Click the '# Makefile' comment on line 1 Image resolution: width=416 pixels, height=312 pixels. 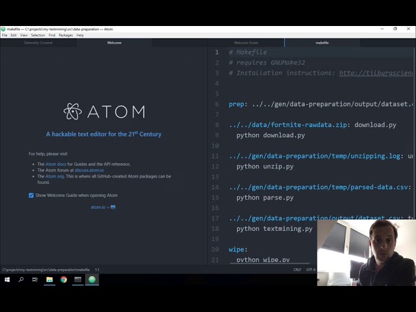248,52
